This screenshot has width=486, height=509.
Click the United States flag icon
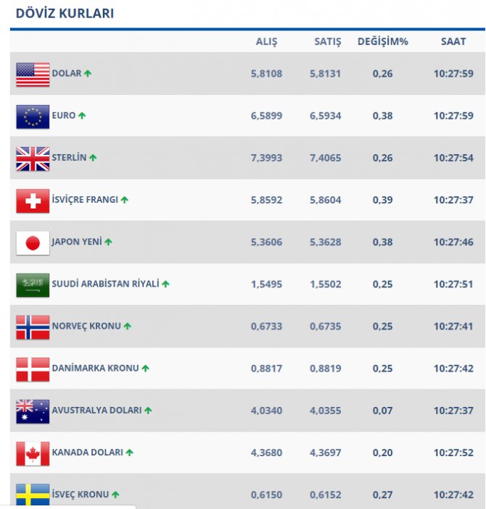(33, 75)
